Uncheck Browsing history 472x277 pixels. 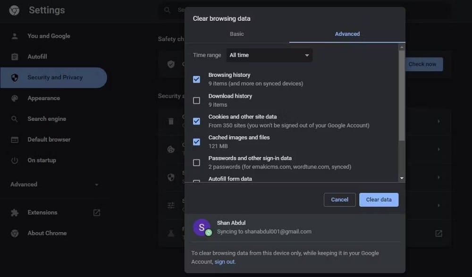click(x=196, y=79)
